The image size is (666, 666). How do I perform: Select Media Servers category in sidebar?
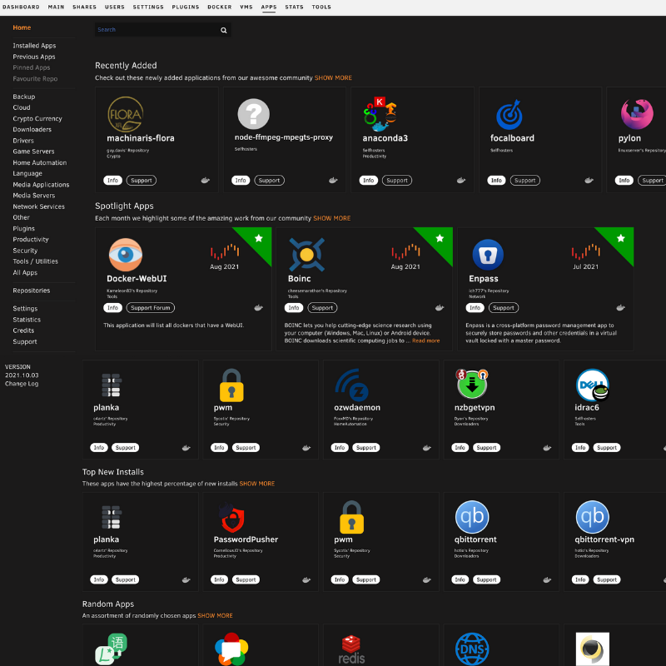point(34,196)
